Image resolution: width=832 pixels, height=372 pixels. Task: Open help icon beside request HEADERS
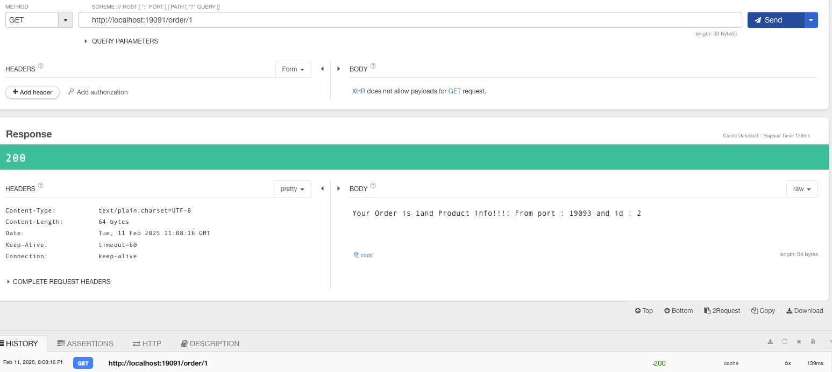(x=41, y=67)
